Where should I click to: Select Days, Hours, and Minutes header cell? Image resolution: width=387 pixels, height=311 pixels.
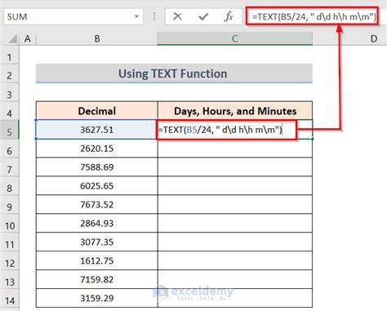pos(235,111)
